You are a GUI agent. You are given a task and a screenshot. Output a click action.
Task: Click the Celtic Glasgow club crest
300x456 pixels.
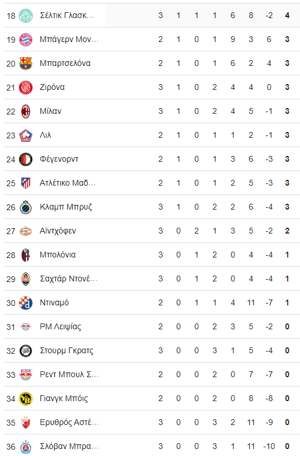pos(26,15)
